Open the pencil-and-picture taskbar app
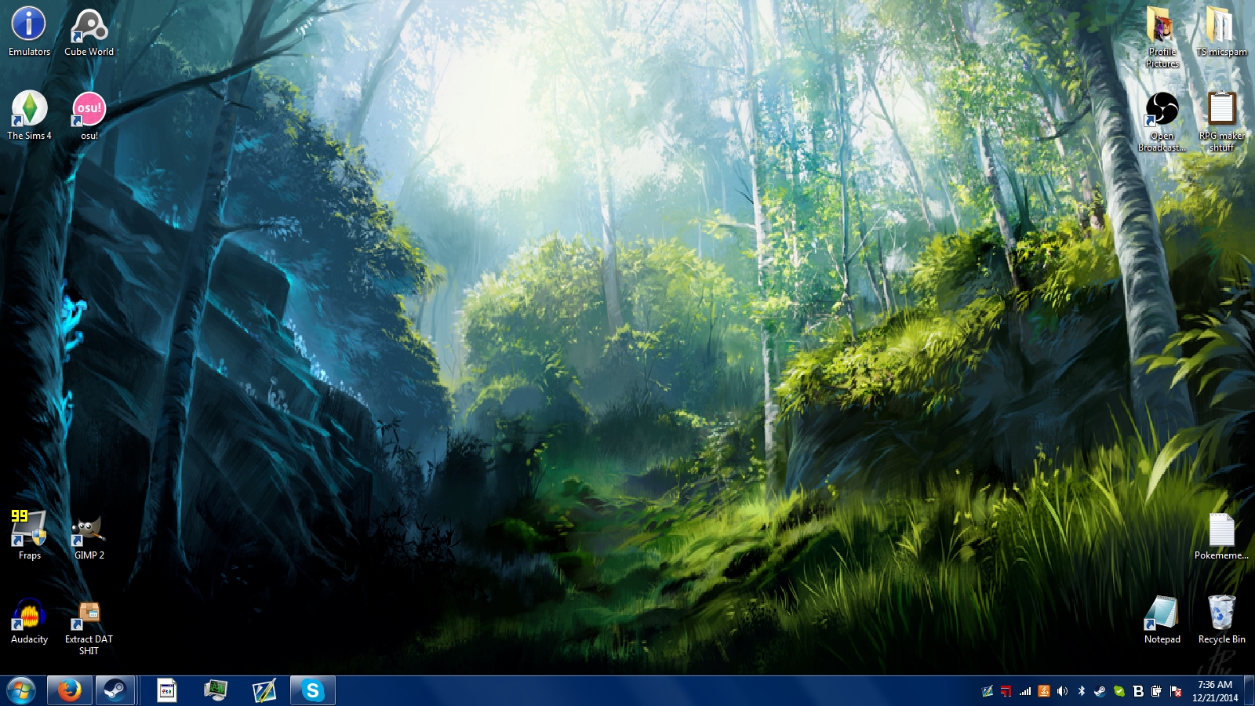 point(264,690)
